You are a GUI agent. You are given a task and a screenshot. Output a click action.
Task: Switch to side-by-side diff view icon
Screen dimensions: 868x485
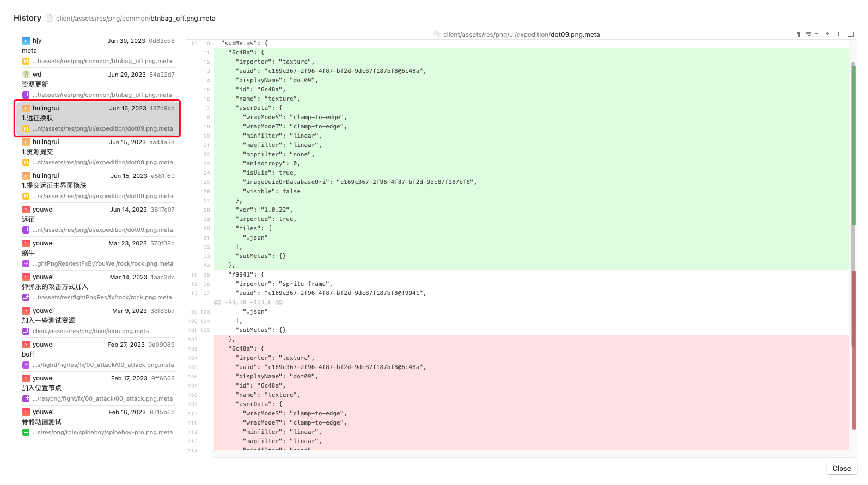click(851, 34)
